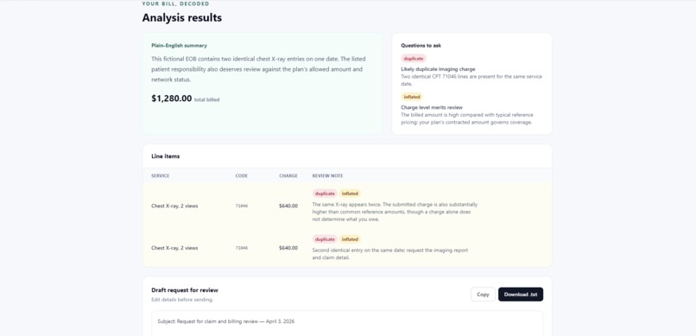Click the second line item's inflated tag
Viewport: 696px width, 336px height.
pos(351,239)
